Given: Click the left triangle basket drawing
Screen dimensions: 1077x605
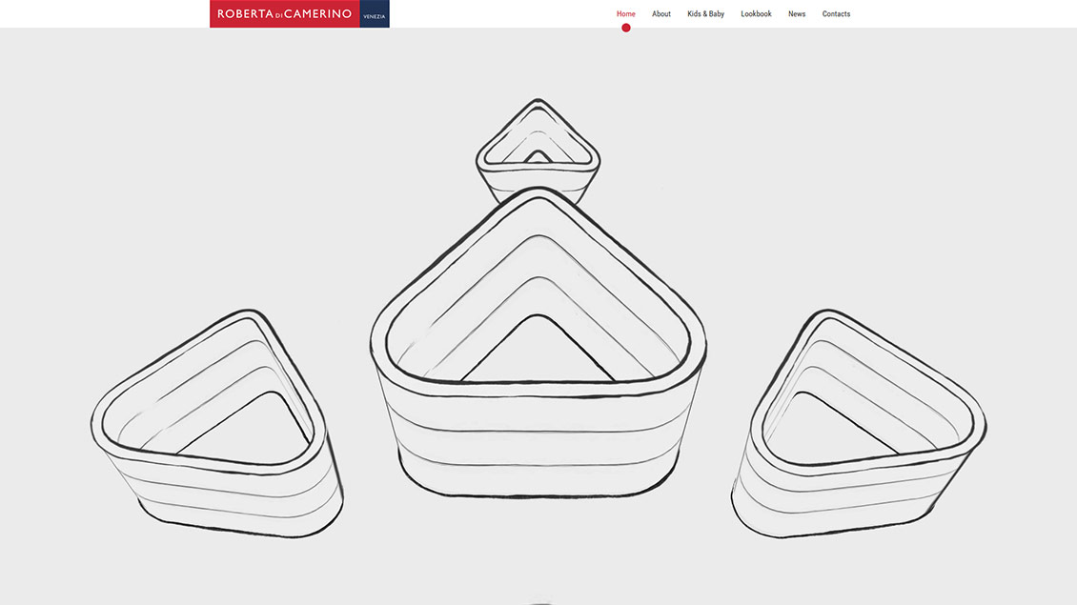Looking at the screenshot, I should pyautogui.click(x=217, y=423).
